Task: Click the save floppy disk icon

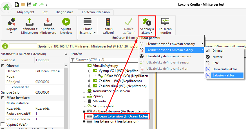Action: click(x=29, y=4)
